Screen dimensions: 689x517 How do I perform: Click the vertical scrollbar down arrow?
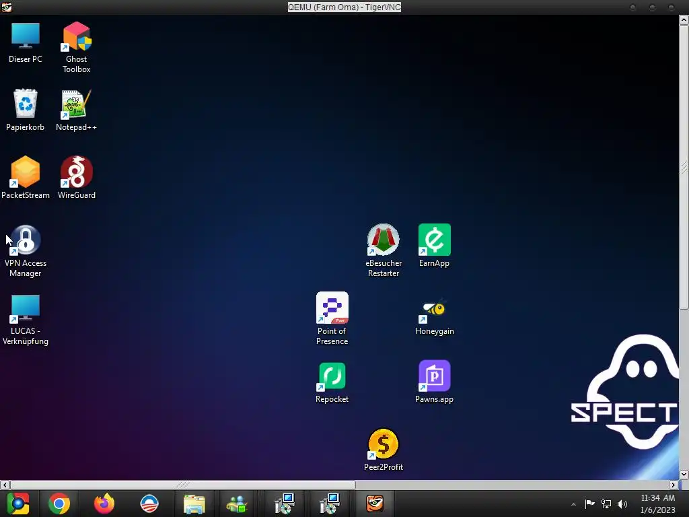click(684, 475)
